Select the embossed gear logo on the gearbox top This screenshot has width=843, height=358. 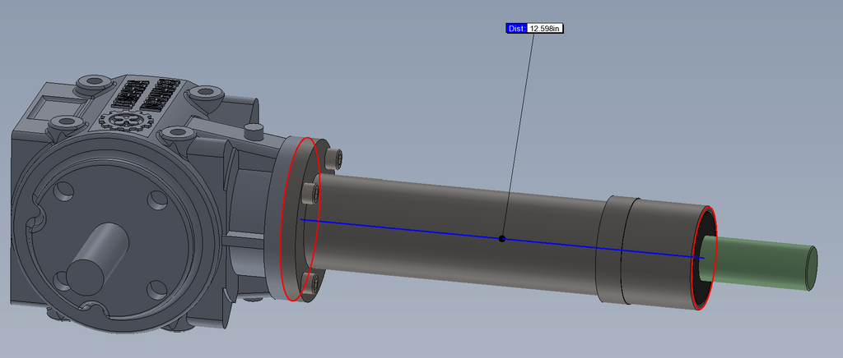coord(128,122)
